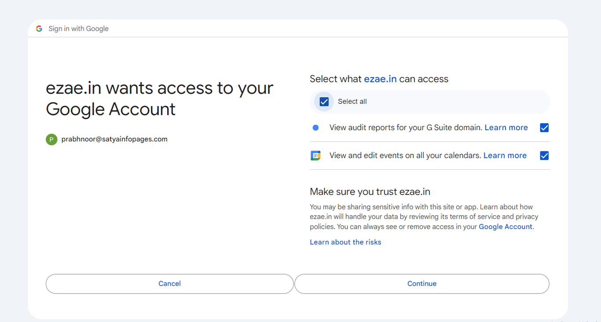The width and height of the screenshot is (601, 322).
Task: Click the View audit reports permission text
Action: (x=406, y=128)
